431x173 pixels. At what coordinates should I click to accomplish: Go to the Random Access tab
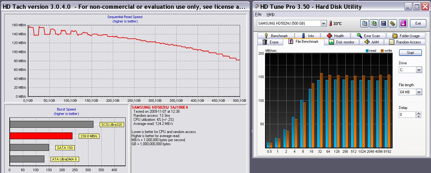point(405,42)
